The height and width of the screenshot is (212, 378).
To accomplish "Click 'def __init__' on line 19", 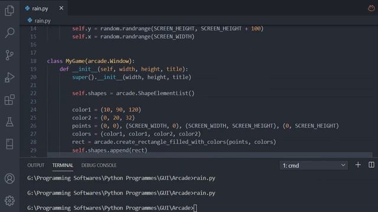I will click(79, 69).
